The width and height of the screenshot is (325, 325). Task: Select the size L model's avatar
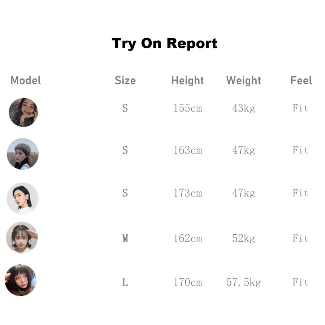21,280
